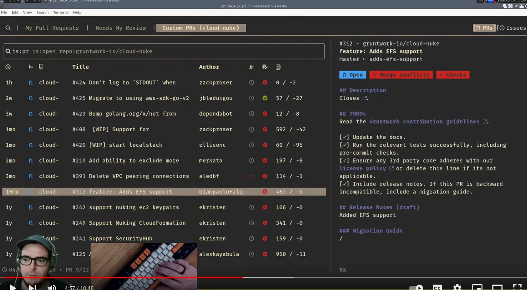This screenshot has width=527, height=290.
Task: Open the Terminal menu in the menu bar
Action: 61,12
